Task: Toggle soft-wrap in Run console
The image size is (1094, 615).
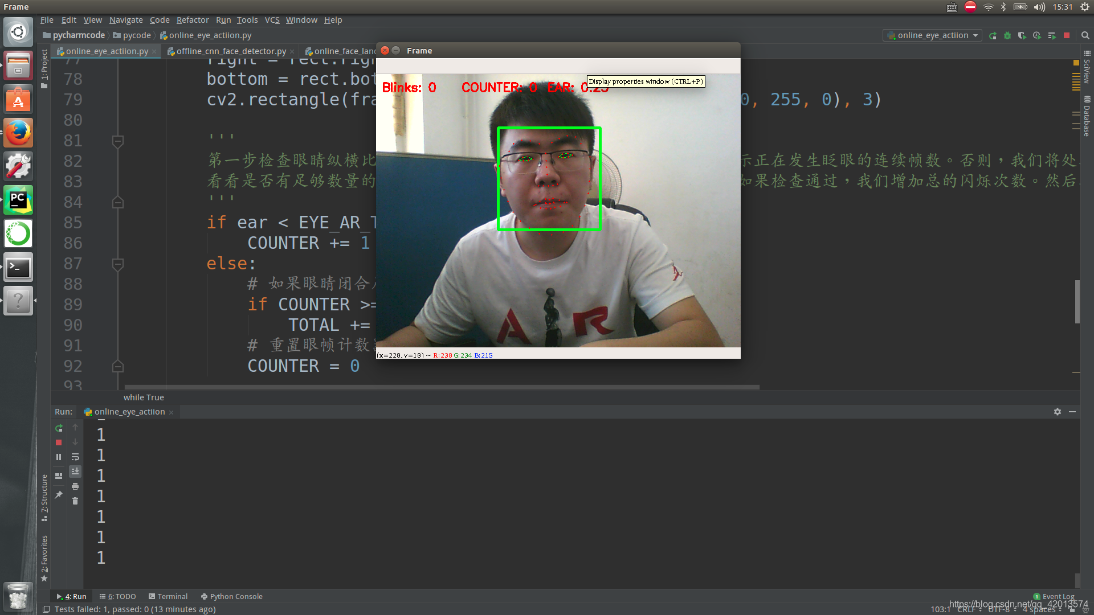Action: (75, 457)
